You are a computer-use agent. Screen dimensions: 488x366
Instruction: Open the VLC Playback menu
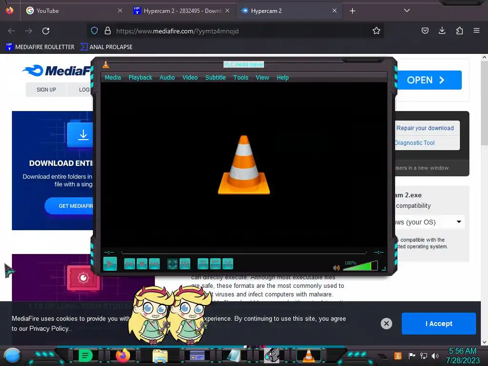pos(141,78)
